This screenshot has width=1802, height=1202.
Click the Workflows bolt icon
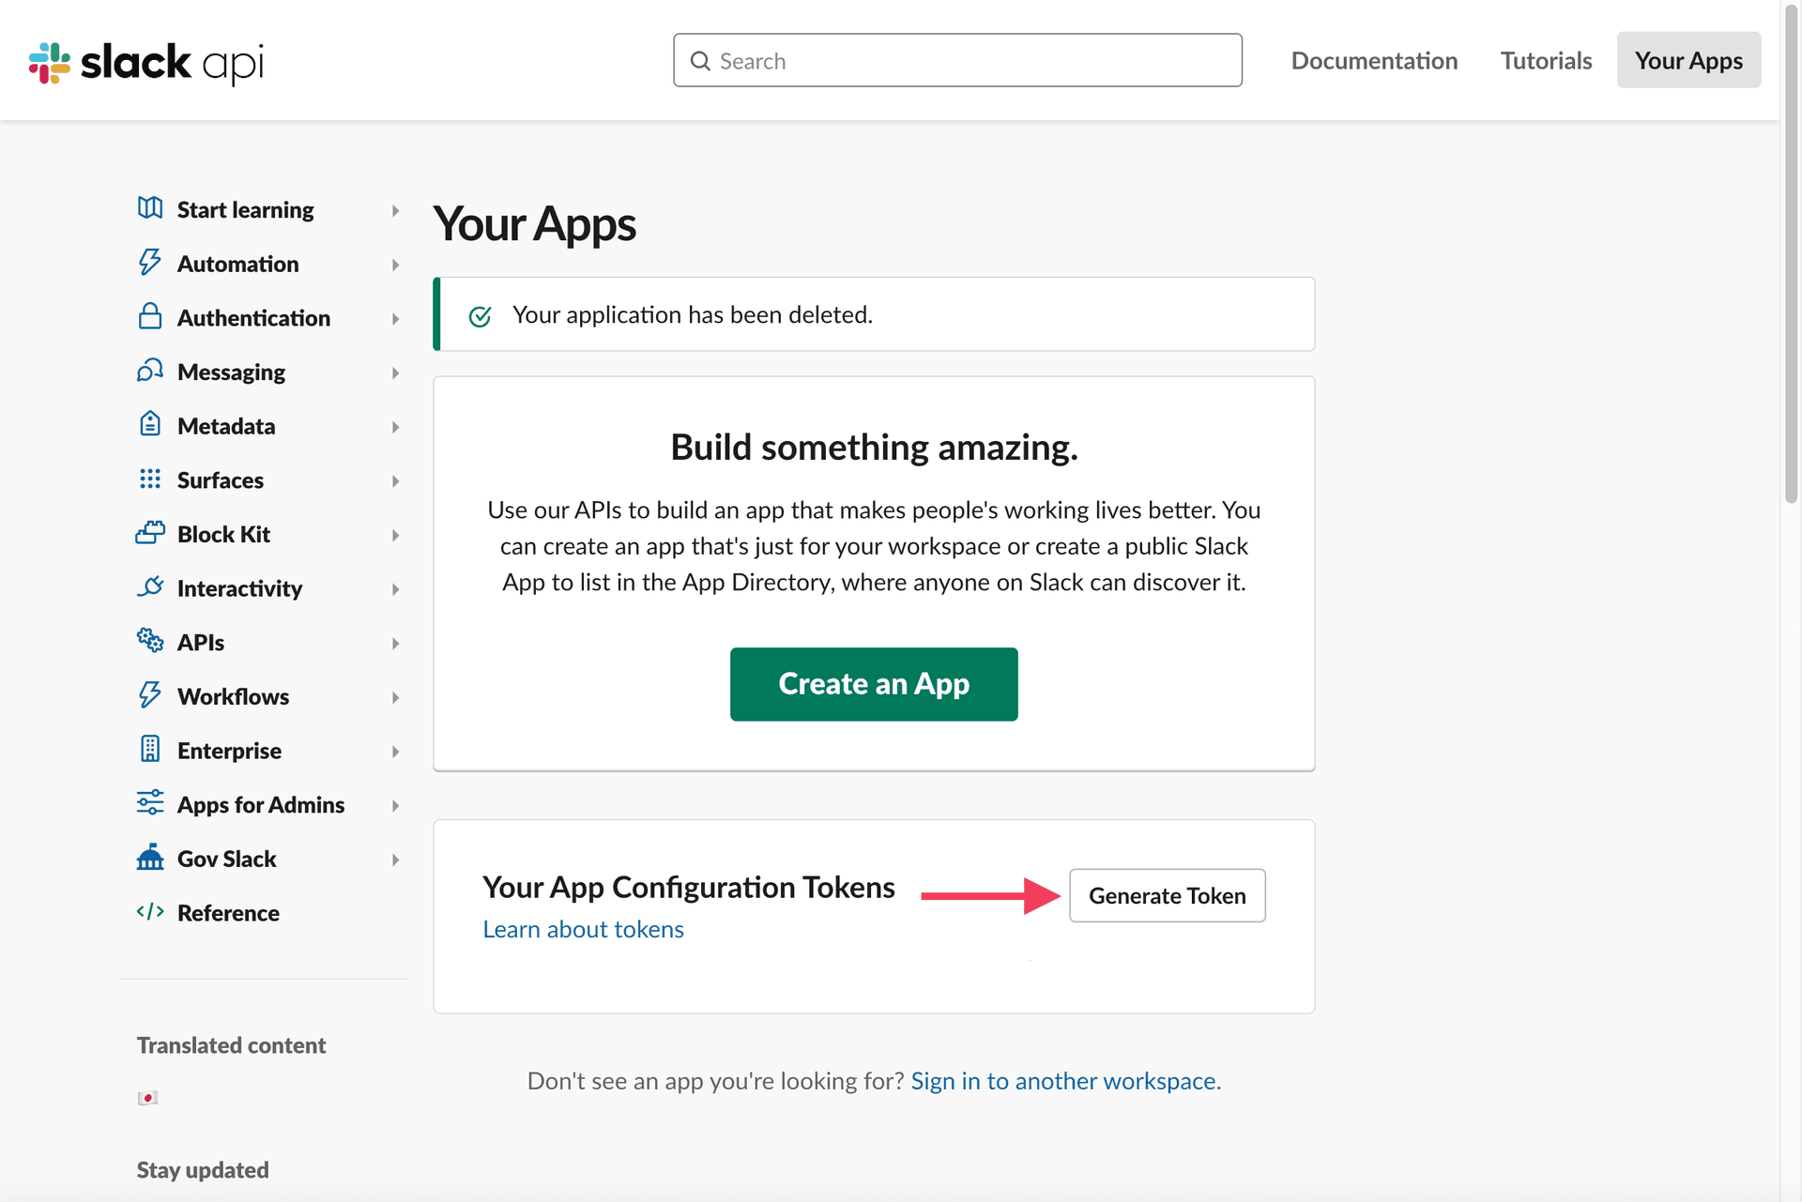(x=150, y=695)
